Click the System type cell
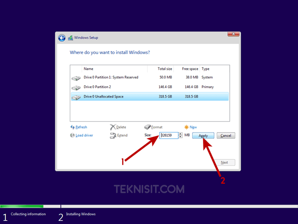Viewport: 298px width, 224px height. coord(207,78)
